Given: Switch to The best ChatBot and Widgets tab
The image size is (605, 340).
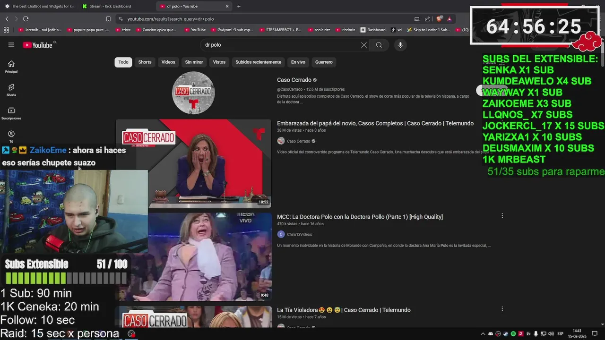Looking at the screenshot, I should coord(39,6).
